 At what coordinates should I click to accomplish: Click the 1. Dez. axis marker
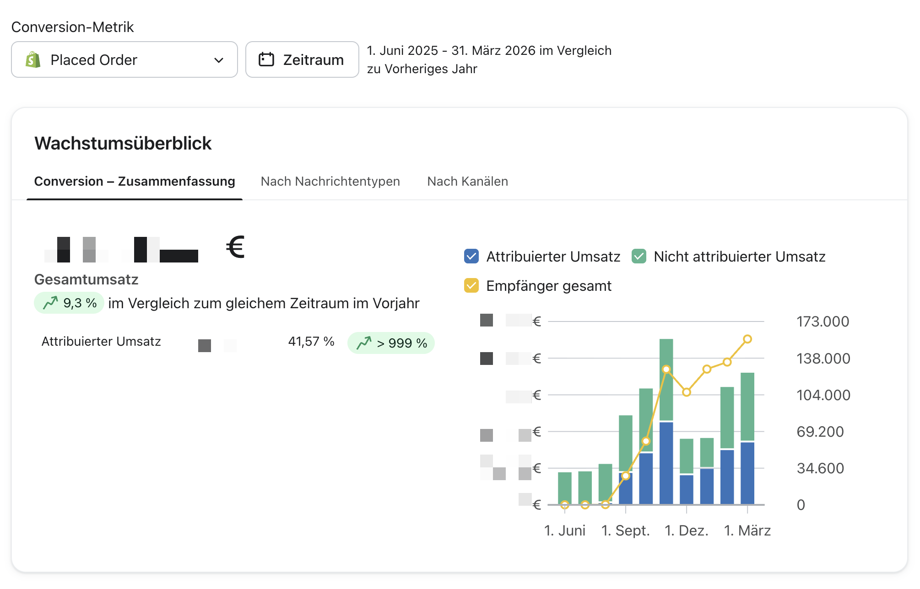(686, 530)
